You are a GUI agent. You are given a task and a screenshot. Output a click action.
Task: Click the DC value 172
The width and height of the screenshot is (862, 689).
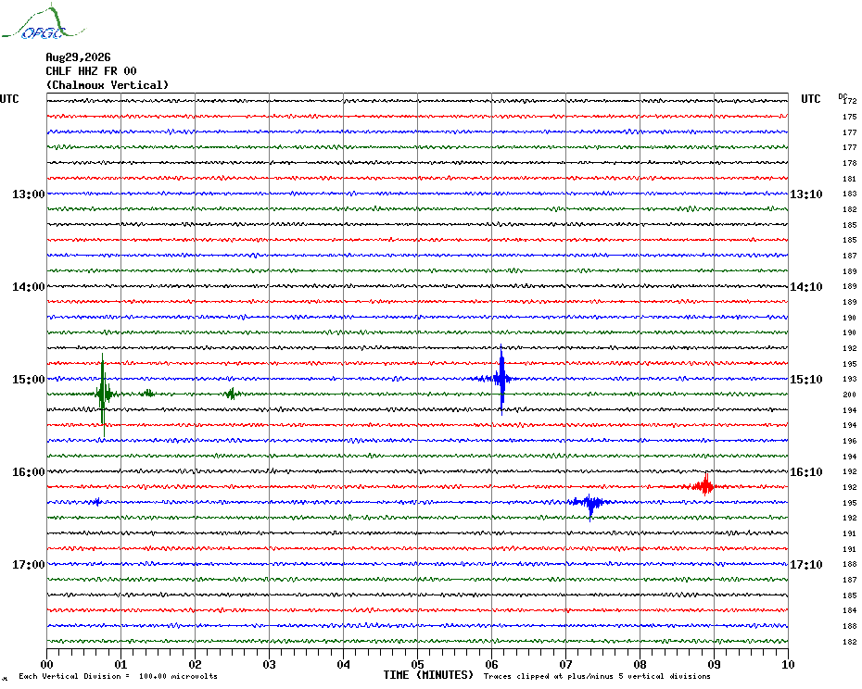click(850, 101)
